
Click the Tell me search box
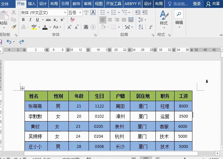177,4
